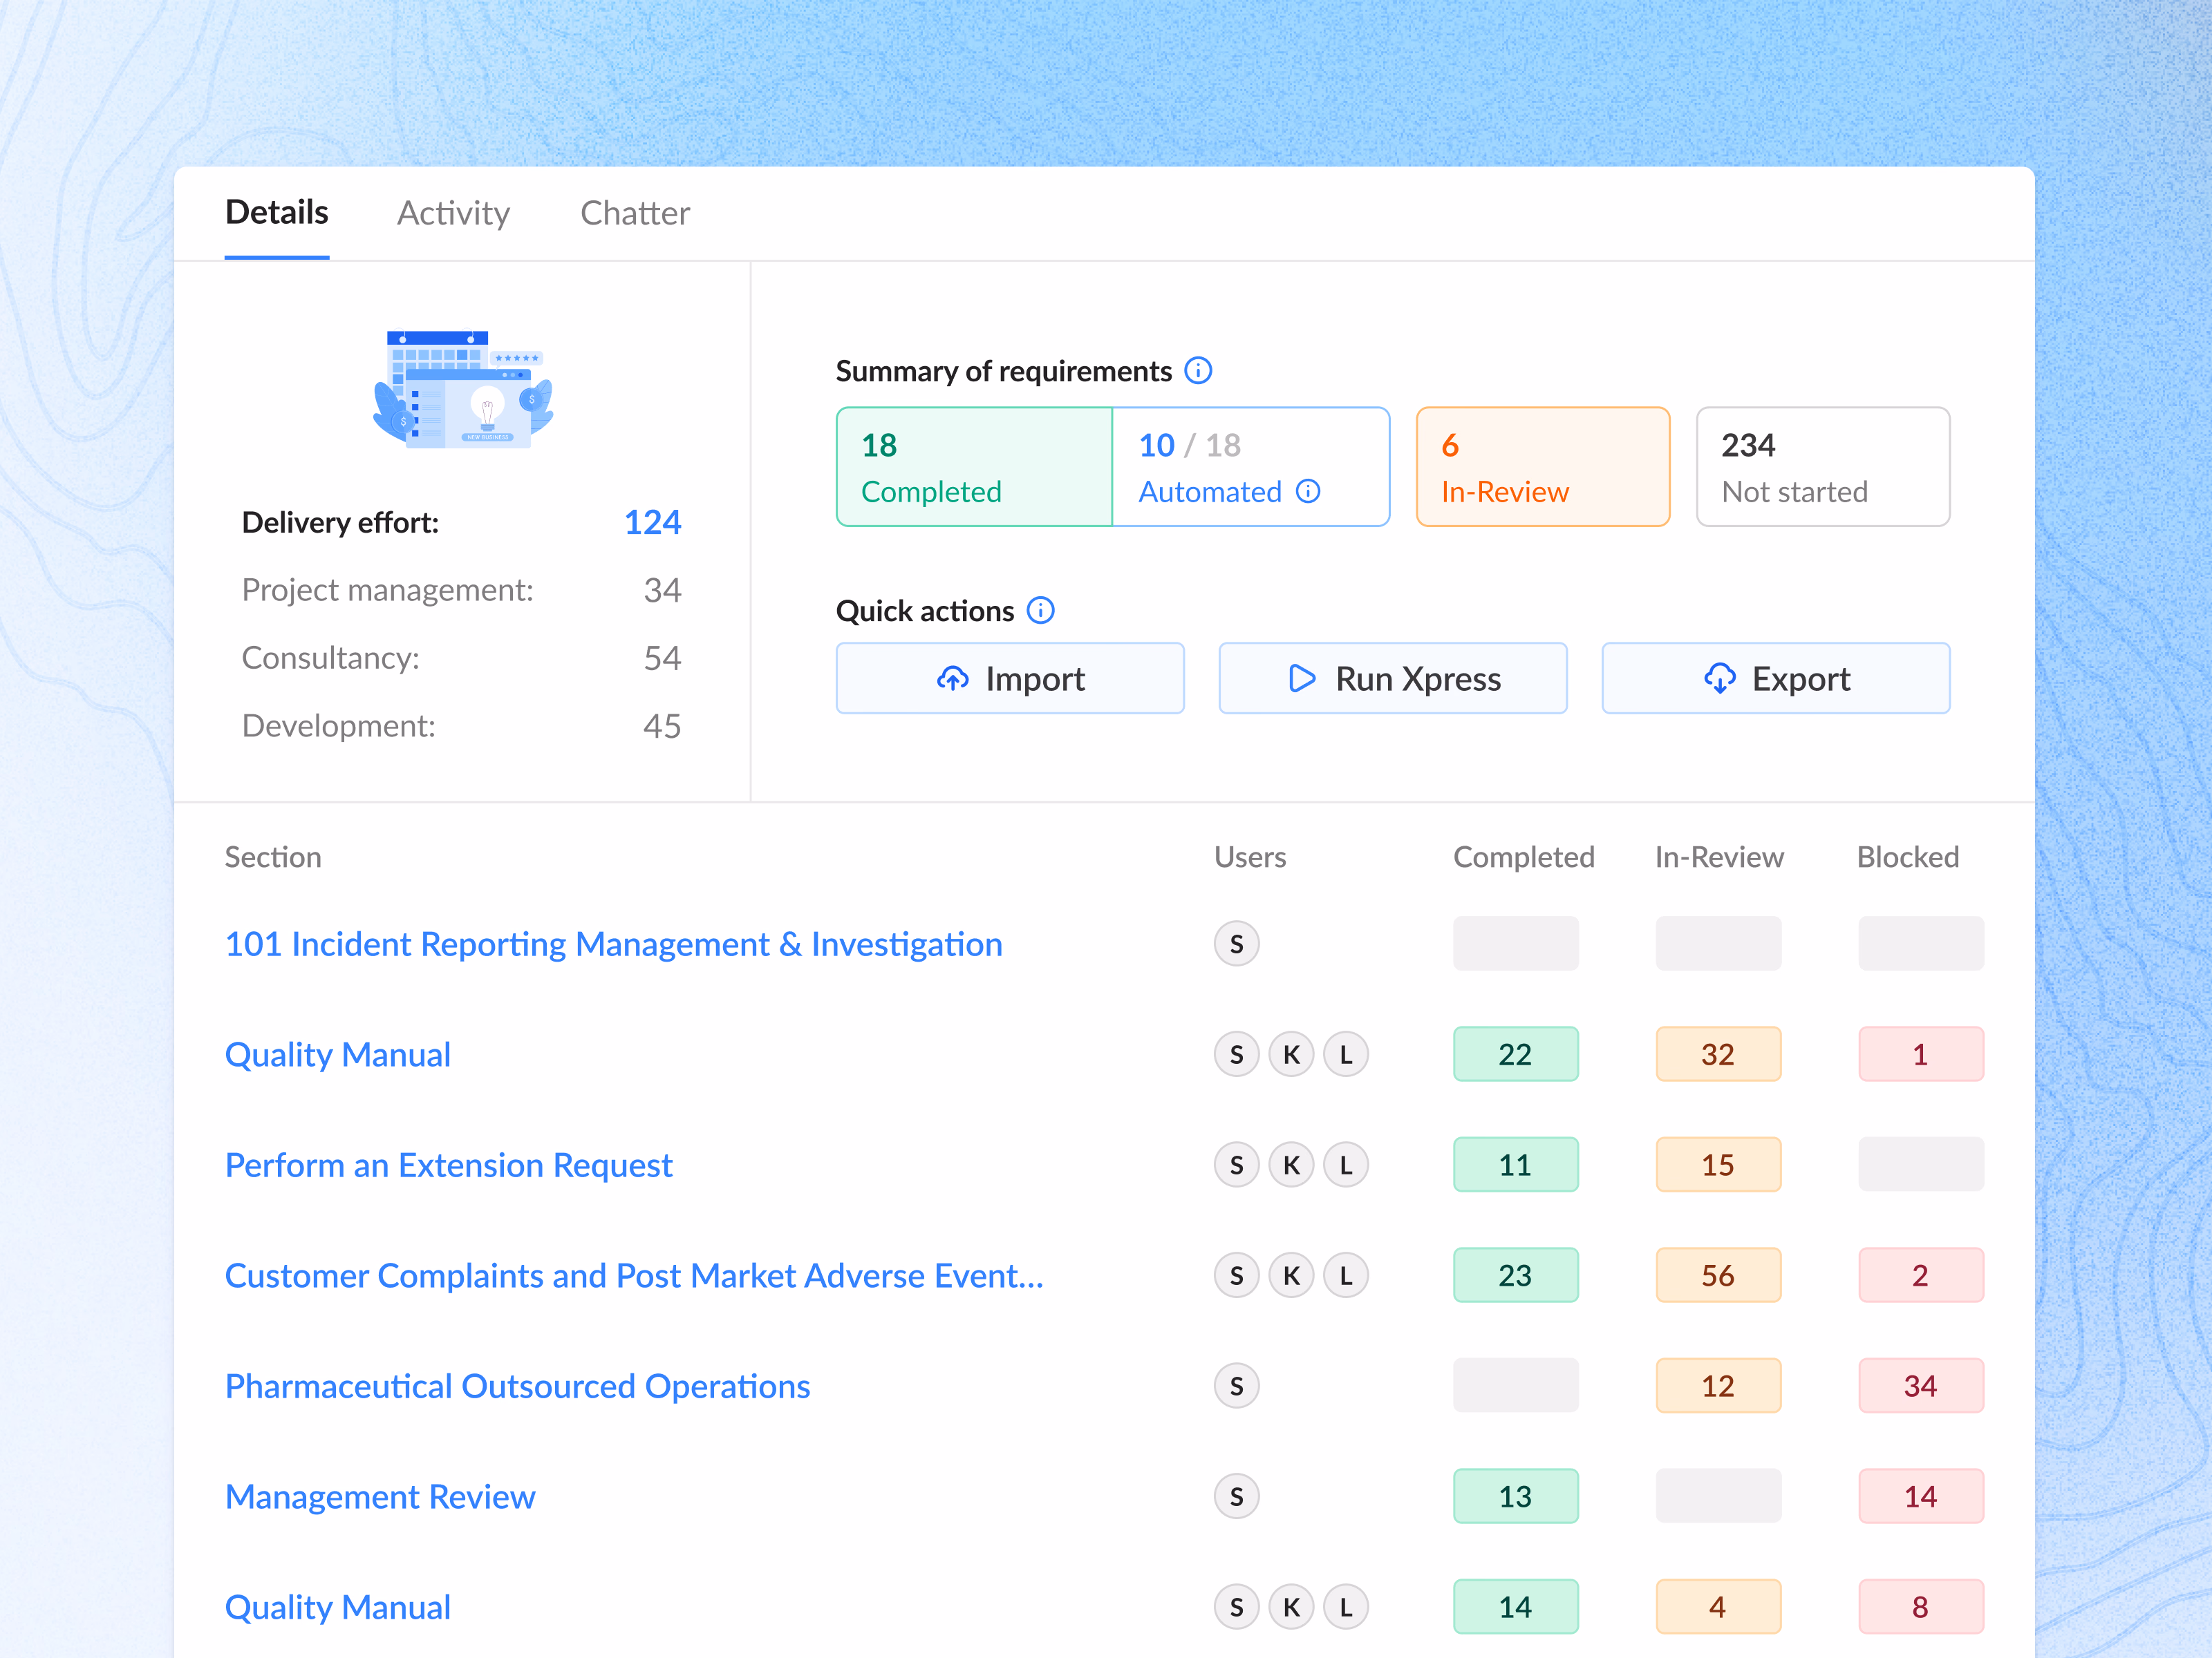Click S user avatar in Pharmaceutical Outsourced Operations row
The width and height of the screenshot is (2212, 1658).
coord(1237,1387)
